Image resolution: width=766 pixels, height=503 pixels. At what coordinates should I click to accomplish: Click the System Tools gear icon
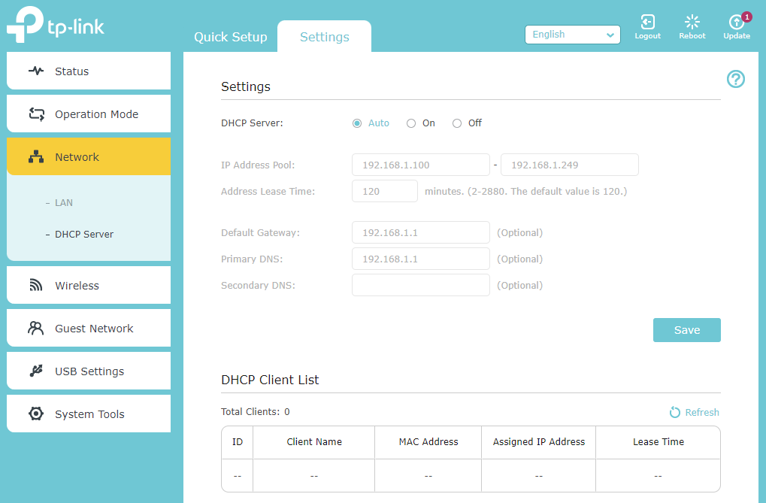(x=35, y=414)
